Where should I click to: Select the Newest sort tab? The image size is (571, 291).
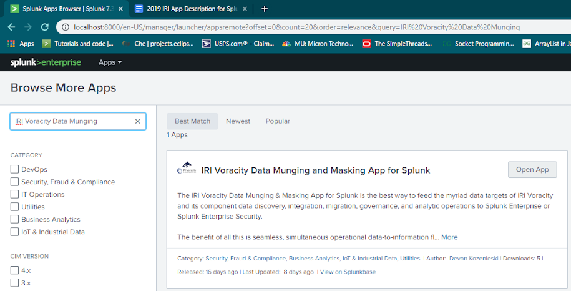tap(238, 121)
